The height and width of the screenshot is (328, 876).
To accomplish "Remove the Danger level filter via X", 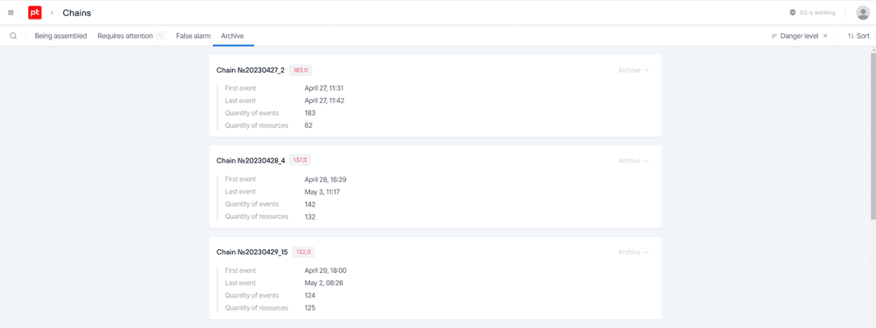I will pos(825,36).
